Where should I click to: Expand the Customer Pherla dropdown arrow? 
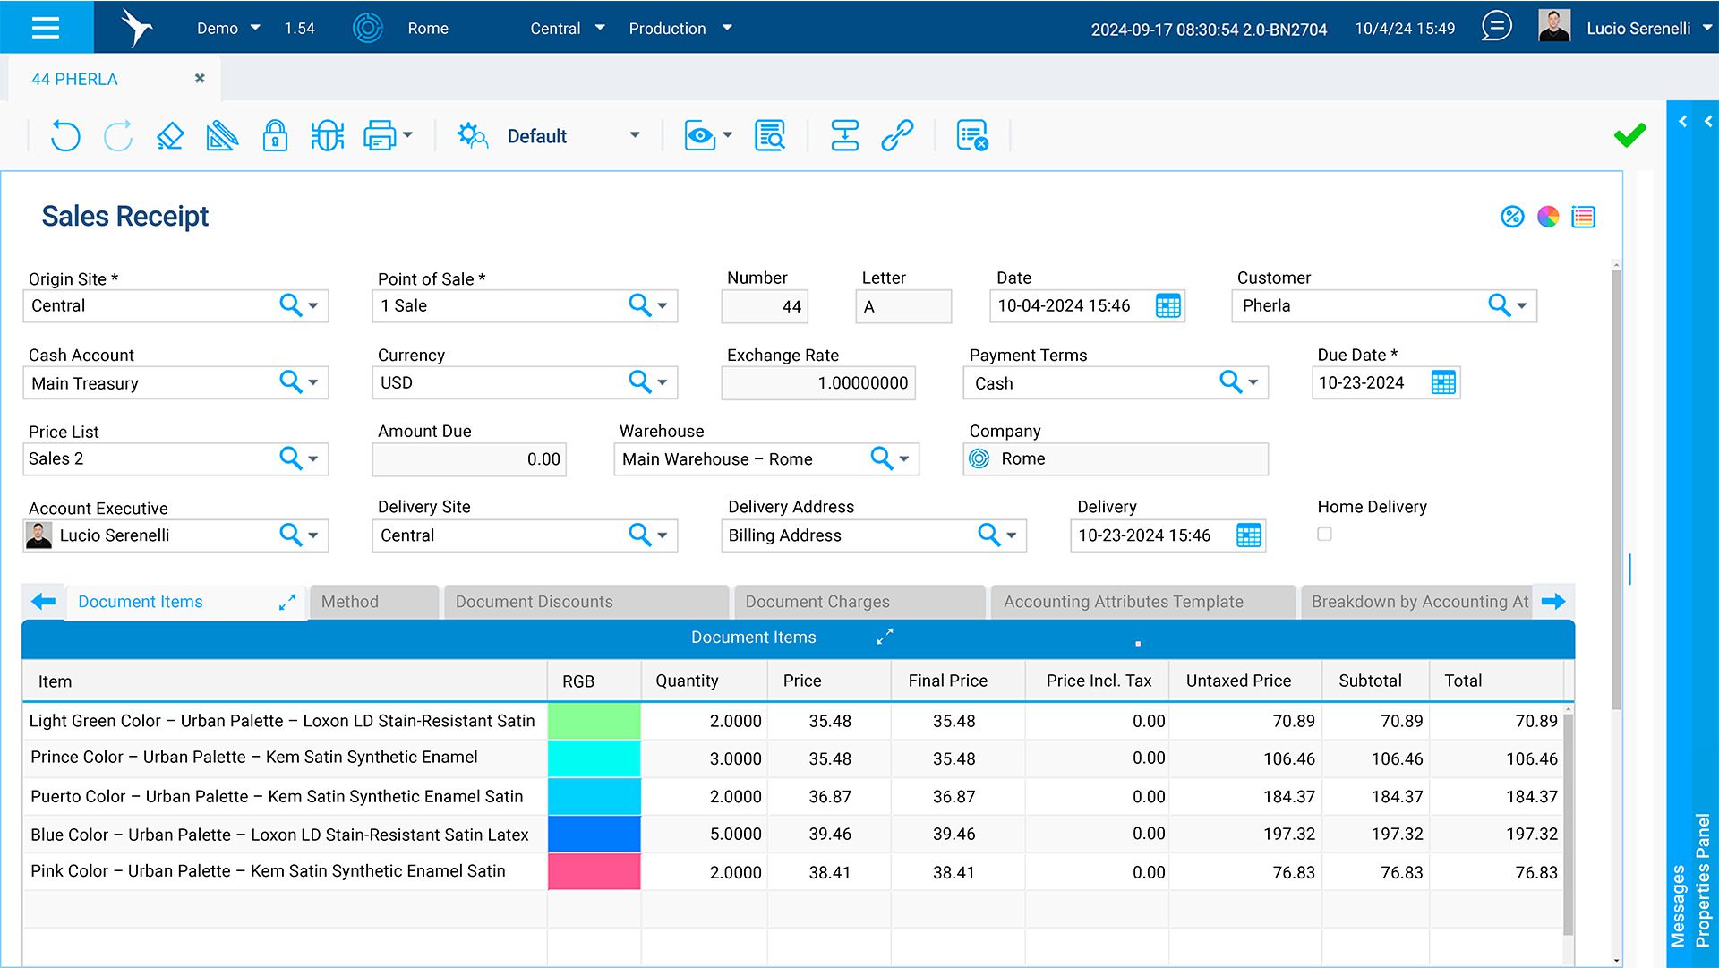tap(1521, 306)
